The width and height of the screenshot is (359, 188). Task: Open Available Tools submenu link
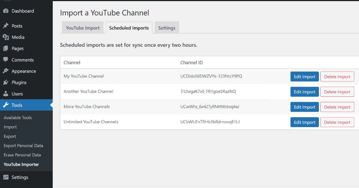click(x=18, y=118)
